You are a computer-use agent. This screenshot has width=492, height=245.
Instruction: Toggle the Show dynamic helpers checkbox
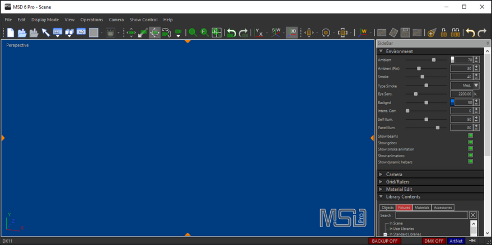click(470, 162)
